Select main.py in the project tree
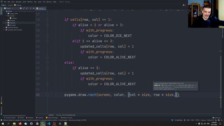This screenshot has width=224, height=126. tap(13, 18)
